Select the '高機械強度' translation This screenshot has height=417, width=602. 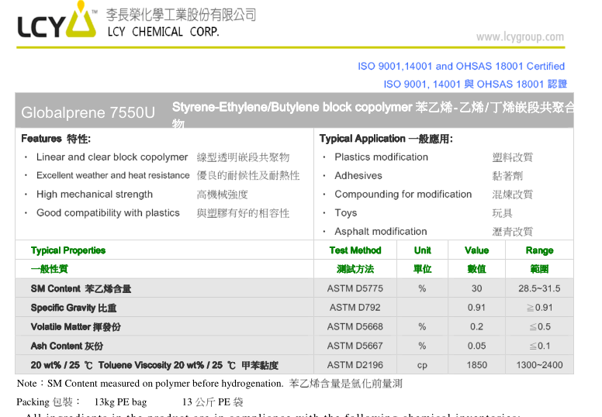223,195
